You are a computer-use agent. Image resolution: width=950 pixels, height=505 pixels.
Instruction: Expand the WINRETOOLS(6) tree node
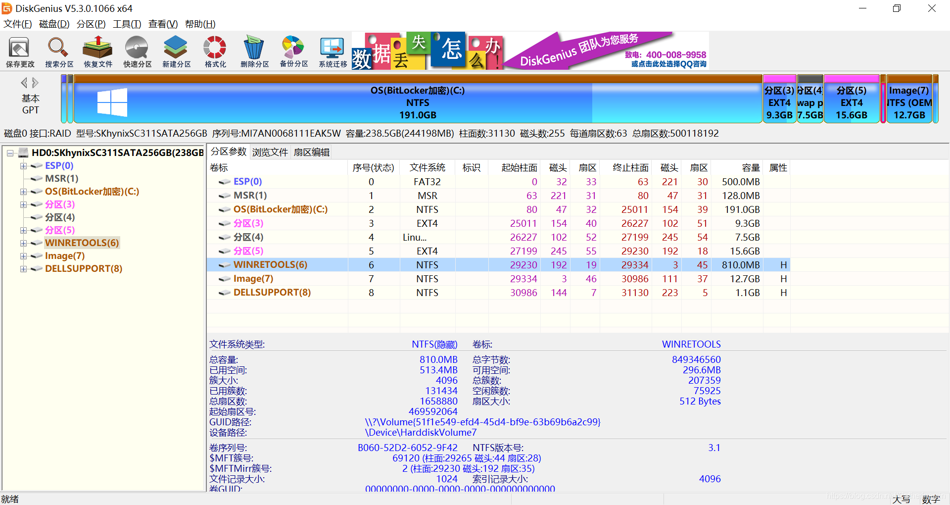point(23,243)
